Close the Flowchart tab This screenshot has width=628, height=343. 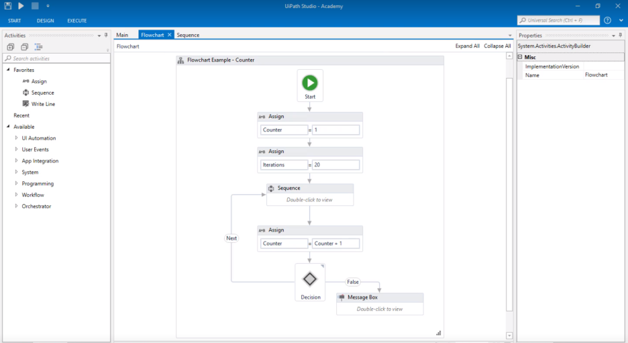[170, 35]
